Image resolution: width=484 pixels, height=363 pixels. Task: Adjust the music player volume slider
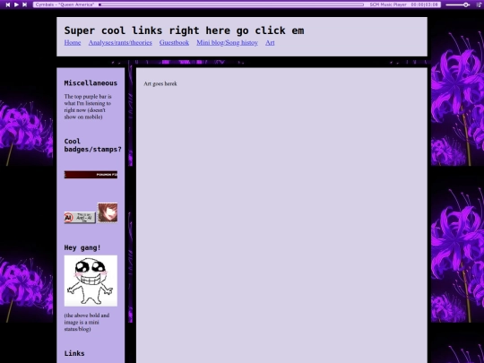click(458, 4)
